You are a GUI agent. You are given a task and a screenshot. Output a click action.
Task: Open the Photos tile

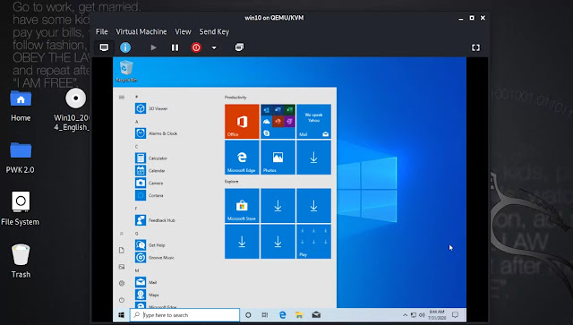pos(278,158)
